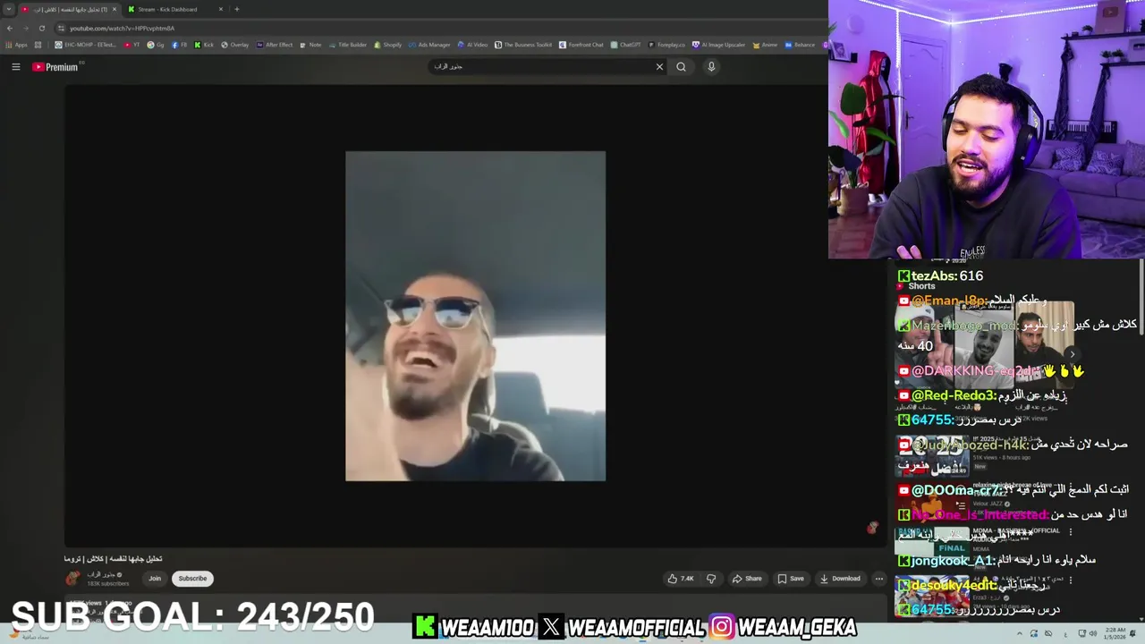This screenshot has width=1145, height=644.
Task: Open the After Effect bookmark
Action: pyautogui.click(x=275, y=45)
